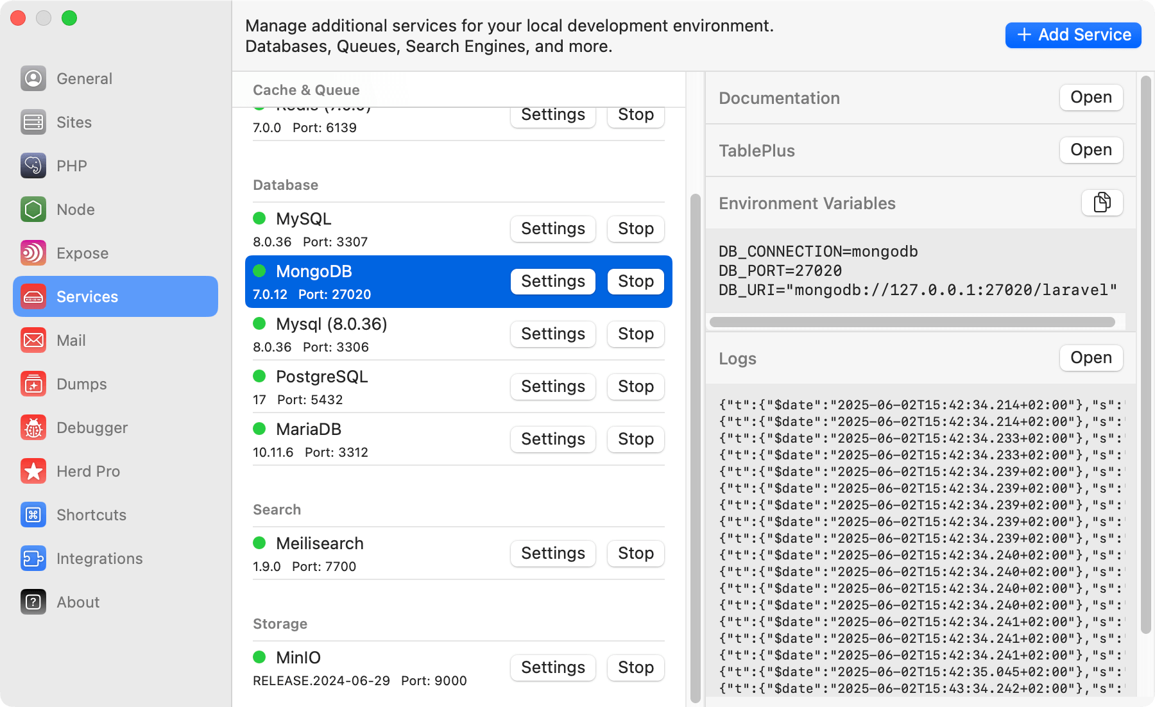Open the MongoDB Documentation
This screenshot has width=1155, height=707.
(x=1091, y=98)
